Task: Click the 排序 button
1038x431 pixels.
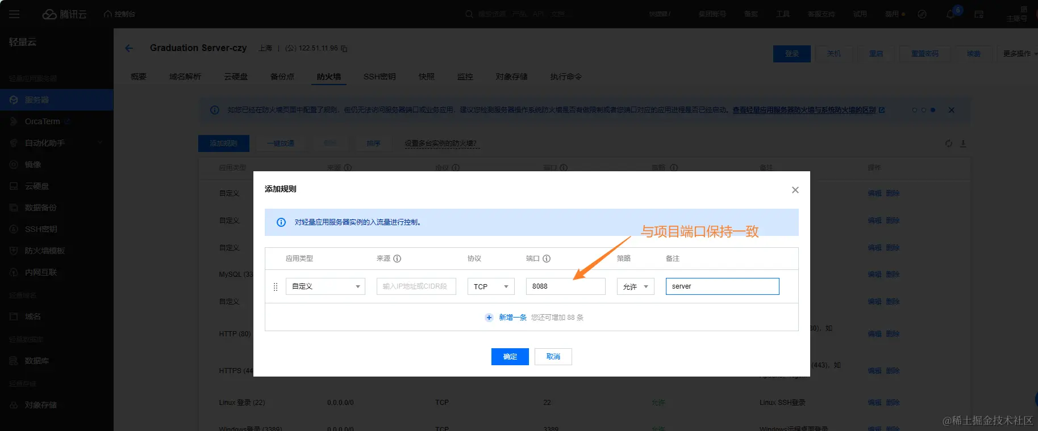Action: click(373, 143)
